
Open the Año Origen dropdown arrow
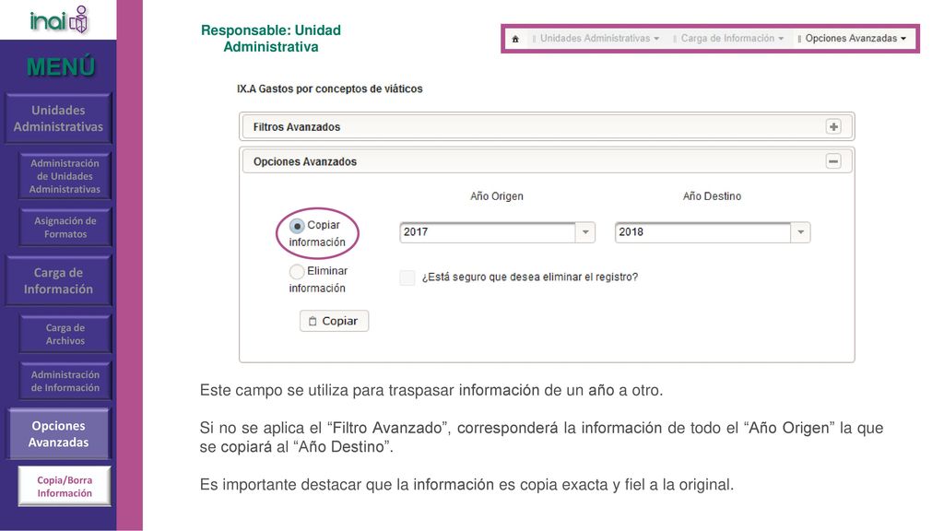585,232
